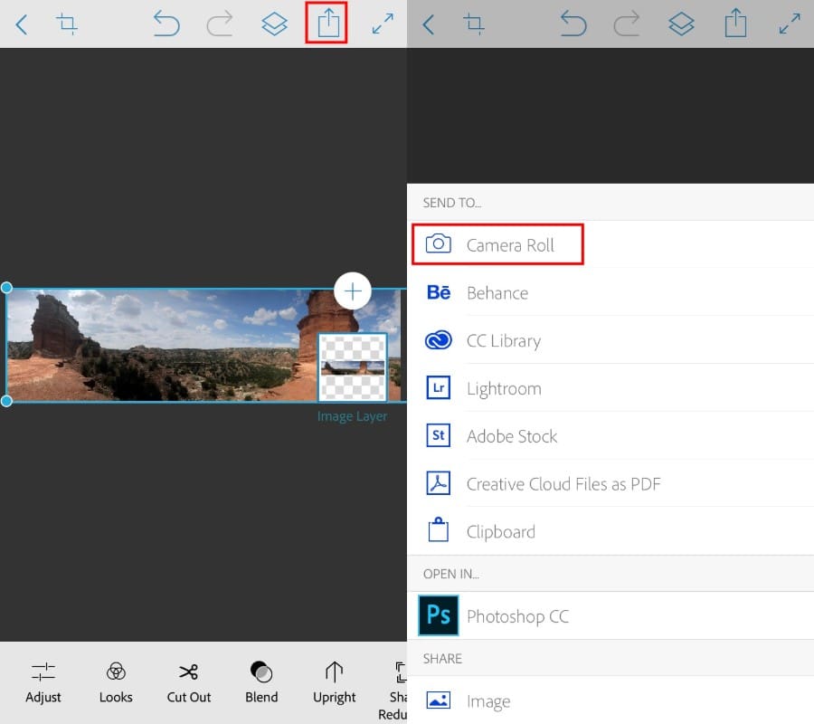This screenshot has width=814, height=724.
Task: Choose Behance from Send To list
Action: 497,293
